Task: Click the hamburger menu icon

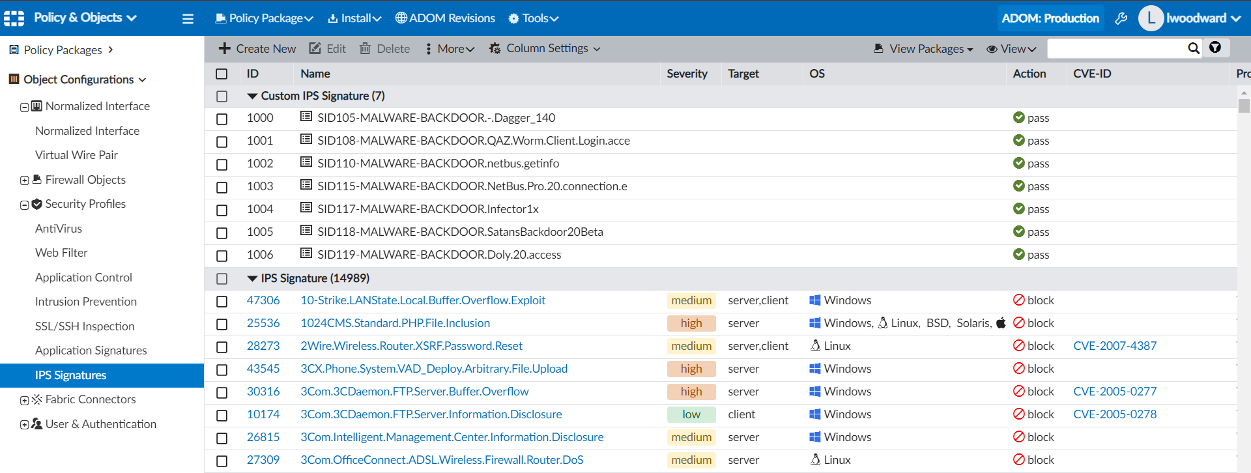Action: coord(188,19)
